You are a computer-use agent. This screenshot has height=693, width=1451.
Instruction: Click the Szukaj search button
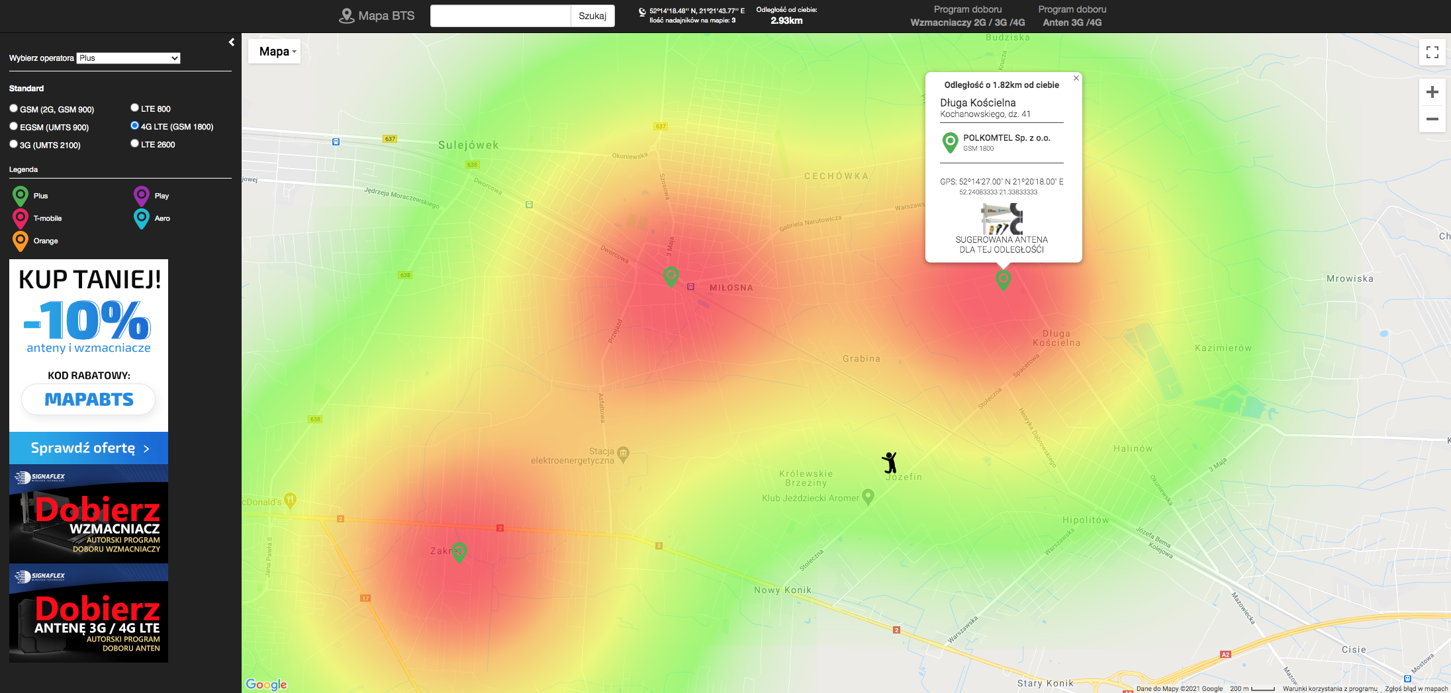tap(592, 16)
